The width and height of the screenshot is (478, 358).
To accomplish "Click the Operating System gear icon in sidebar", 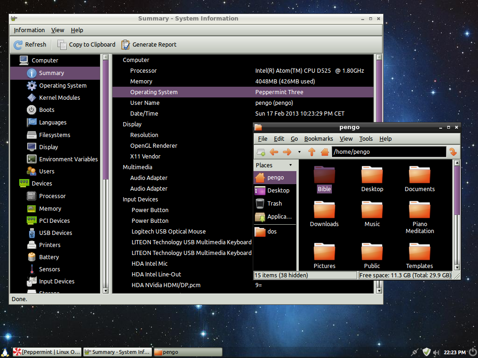I will [32, 86].
